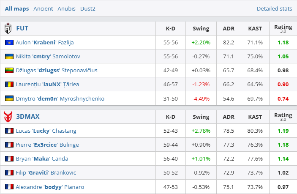Click the Swing column header for 3DMAX

(x=201, y=116)
